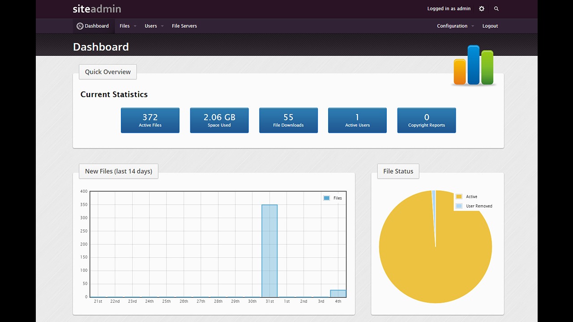The image size is (573, 322).
Task: Click the Files legend color box
Action: (326, 198)
